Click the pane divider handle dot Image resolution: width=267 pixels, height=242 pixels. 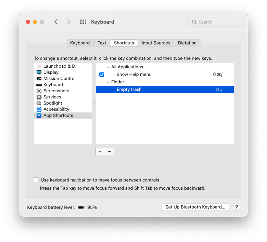tap(94, 104)
